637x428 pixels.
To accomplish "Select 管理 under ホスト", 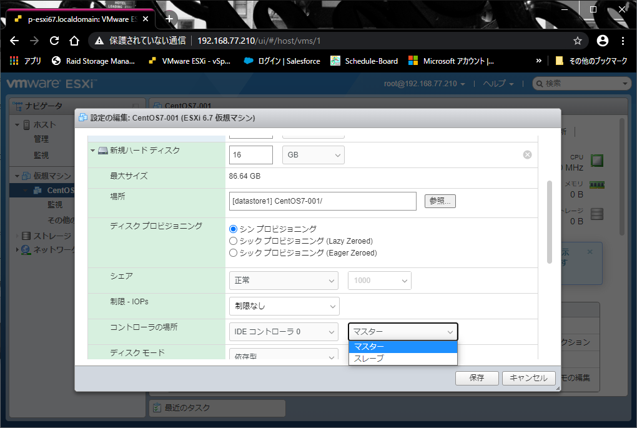I will coord(41,139).
